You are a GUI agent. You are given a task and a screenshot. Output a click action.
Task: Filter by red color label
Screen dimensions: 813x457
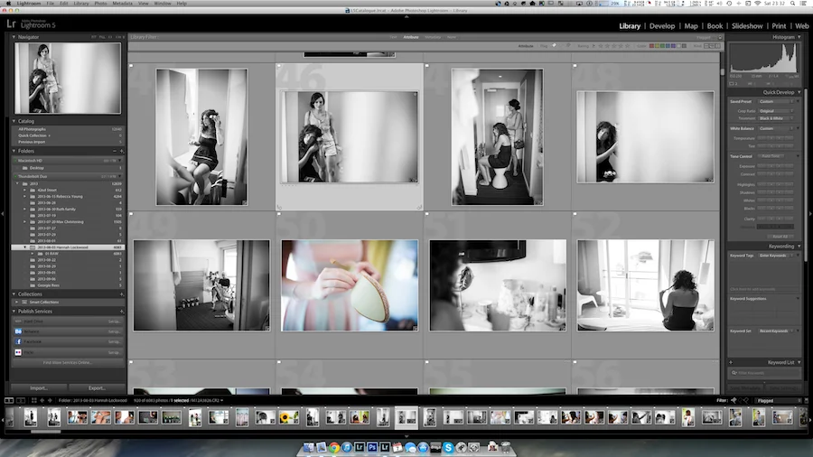[651, 45]
